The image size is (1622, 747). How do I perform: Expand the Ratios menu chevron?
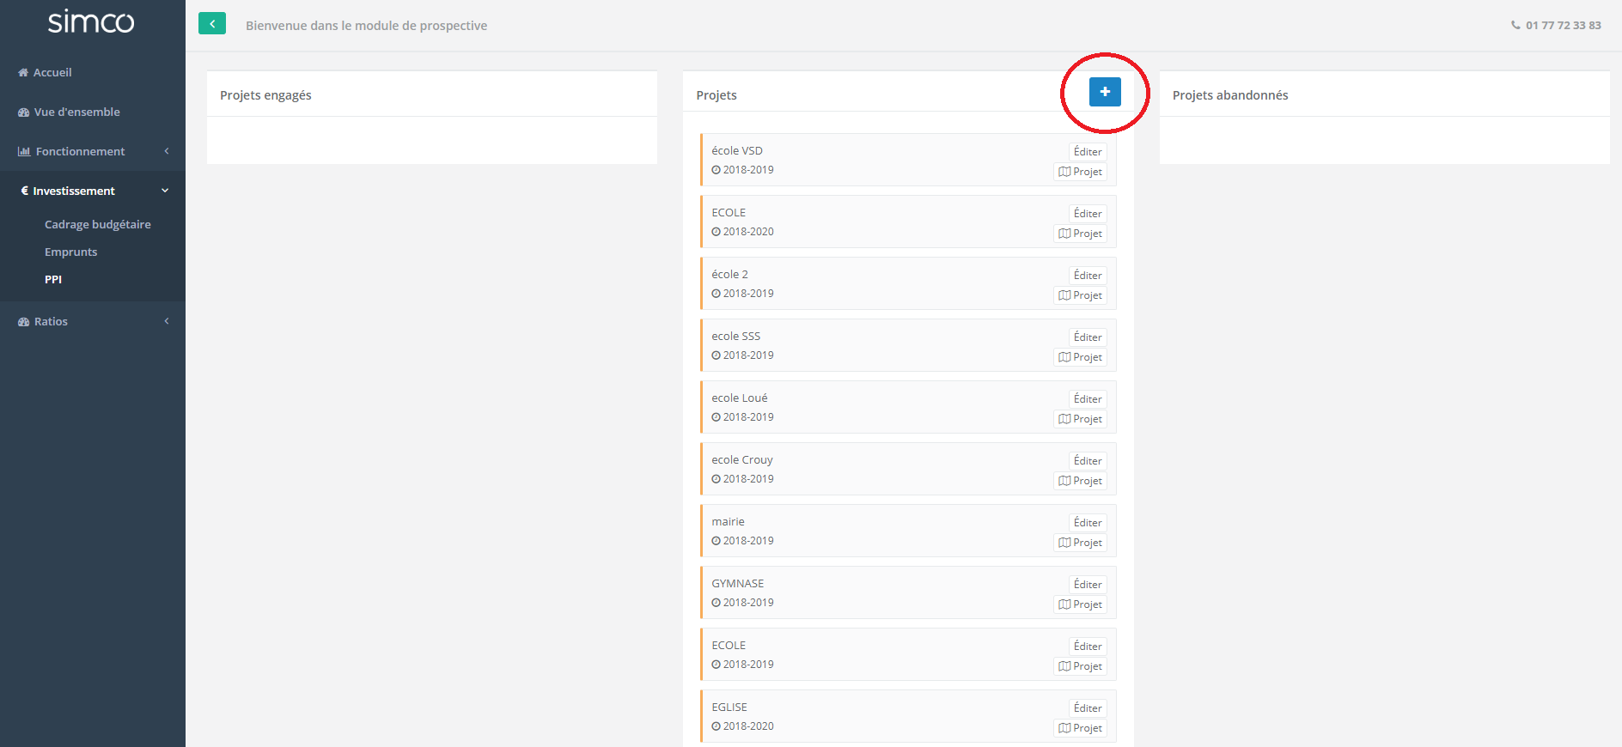pyautogui.click(x=167, y=321)
